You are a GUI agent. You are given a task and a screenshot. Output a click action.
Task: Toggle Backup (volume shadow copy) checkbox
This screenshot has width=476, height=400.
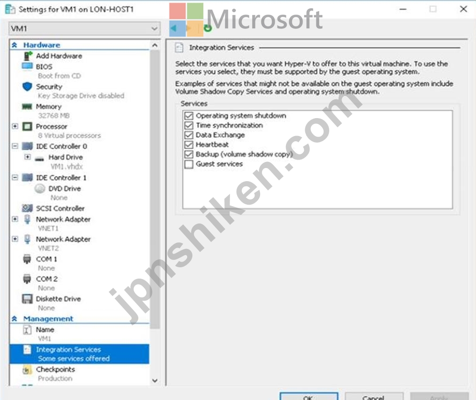189,154
